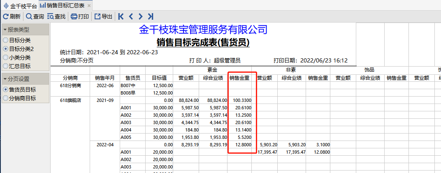Click the company name 金千枝珠宝管理服务有限公司
The height and width of the screenshot is (173, 441).
[203, 29]
